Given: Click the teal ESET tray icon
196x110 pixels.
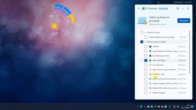Looking at the screenshot, I should coord(166,107).
